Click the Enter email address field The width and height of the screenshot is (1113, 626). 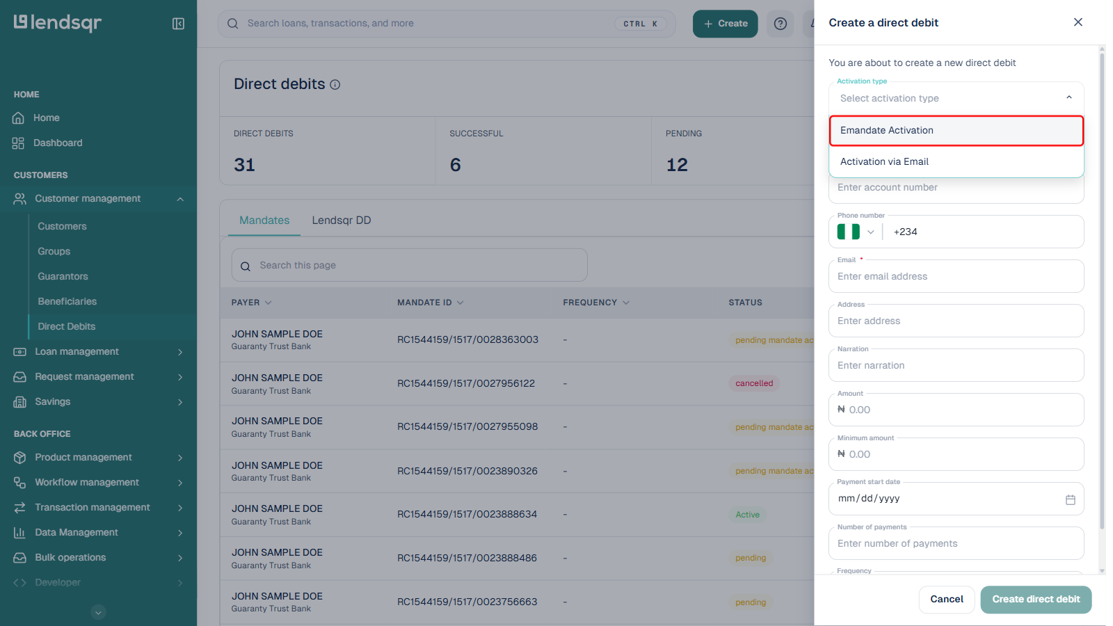click(x=956, y=277)
